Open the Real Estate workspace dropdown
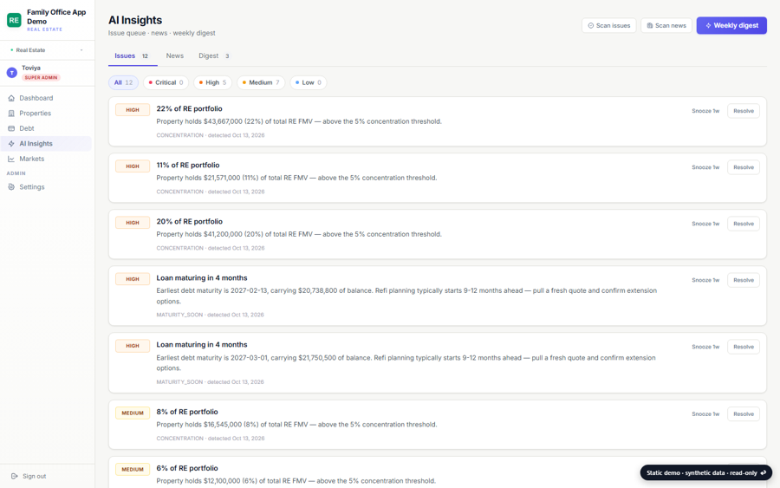780x488 pixels. [x=47, y=50]
